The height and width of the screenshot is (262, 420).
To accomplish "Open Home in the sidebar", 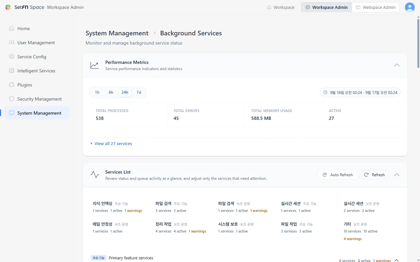I will click(x=37, y=28).
